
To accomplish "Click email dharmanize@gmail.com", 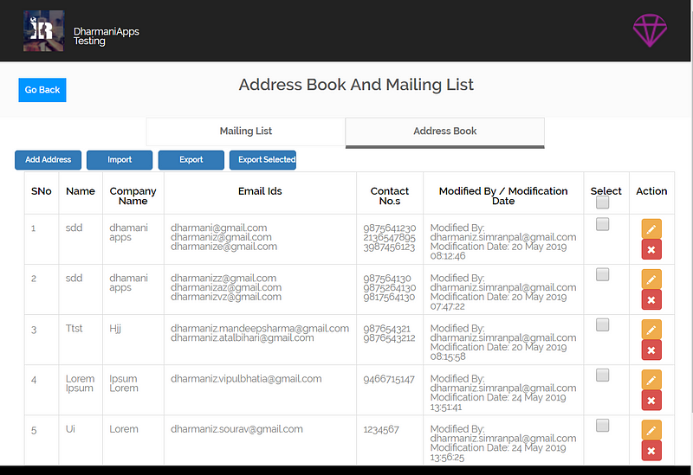I will tap(224, 247).
